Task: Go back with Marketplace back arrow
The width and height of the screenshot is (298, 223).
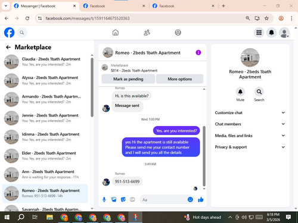Action: click(x=8, y=47)
